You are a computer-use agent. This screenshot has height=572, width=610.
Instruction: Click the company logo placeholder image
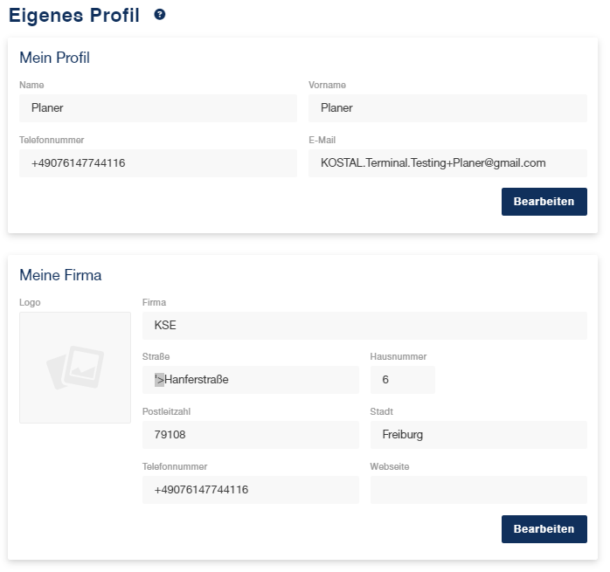[75, 368]
